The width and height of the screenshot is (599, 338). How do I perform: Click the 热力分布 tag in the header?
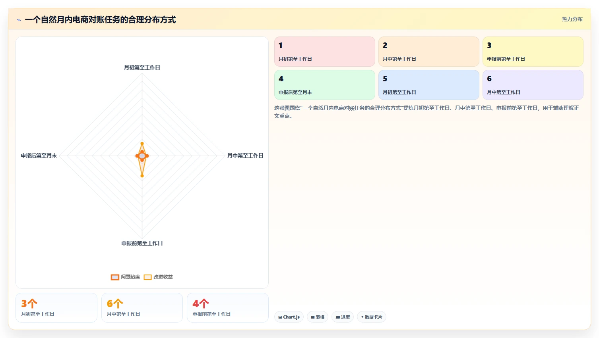(x=572, y=19)
